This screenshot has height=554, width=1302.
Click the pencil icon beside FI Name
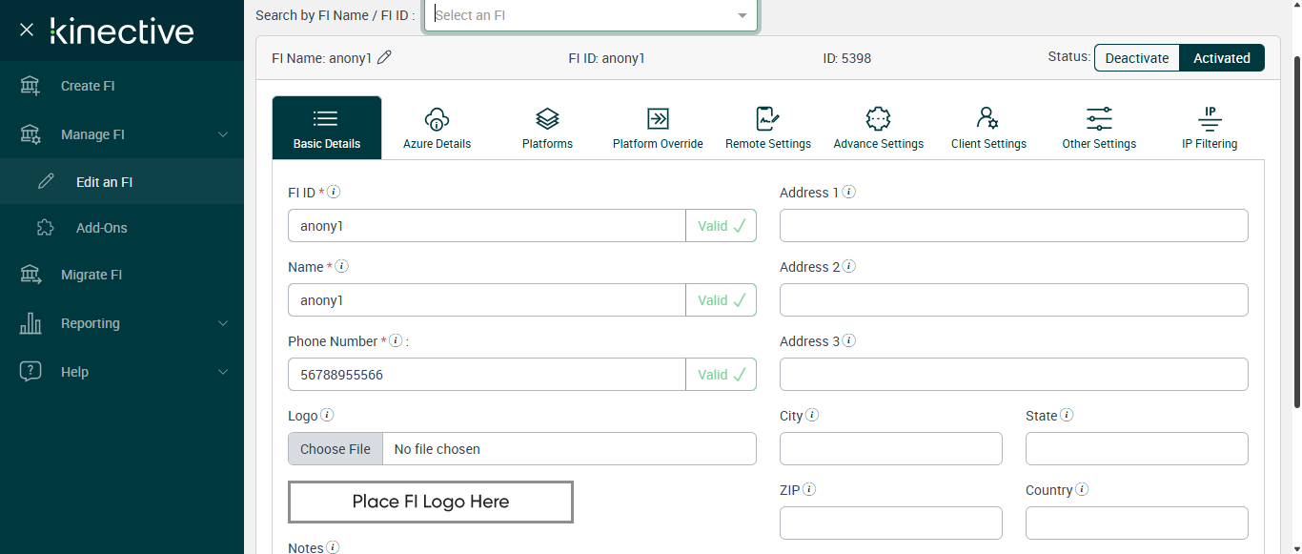point(384,57)
